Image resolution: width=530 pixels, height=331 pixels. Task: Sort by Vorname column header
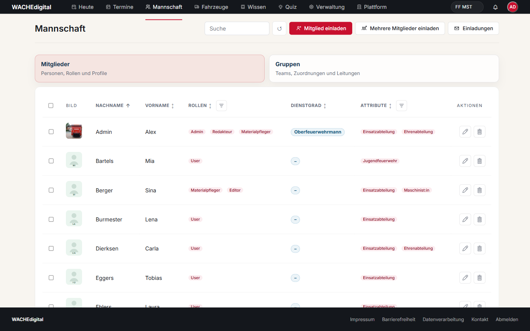tap(159, 106)
